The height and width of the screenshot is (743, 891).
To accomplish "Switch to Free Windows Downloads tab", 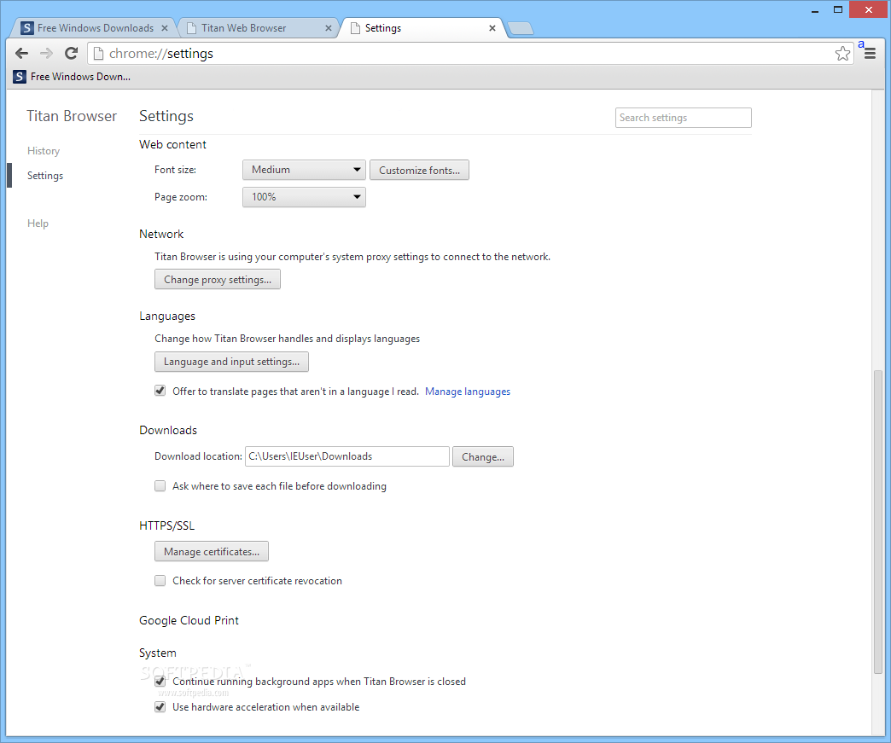I will click(x=94, y=28).
